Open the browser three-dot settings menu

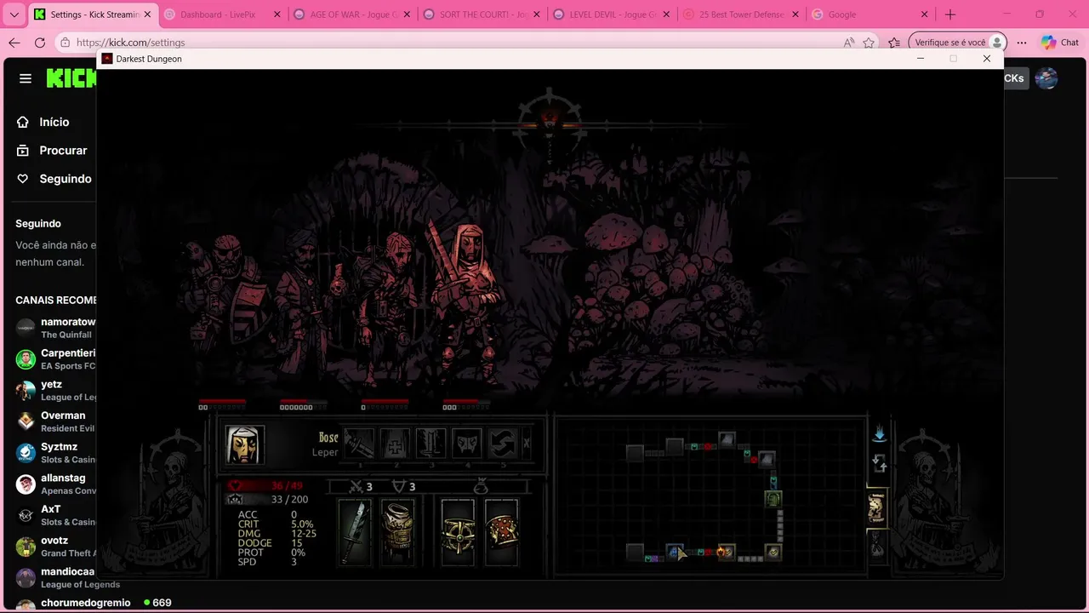[1022, 43]
